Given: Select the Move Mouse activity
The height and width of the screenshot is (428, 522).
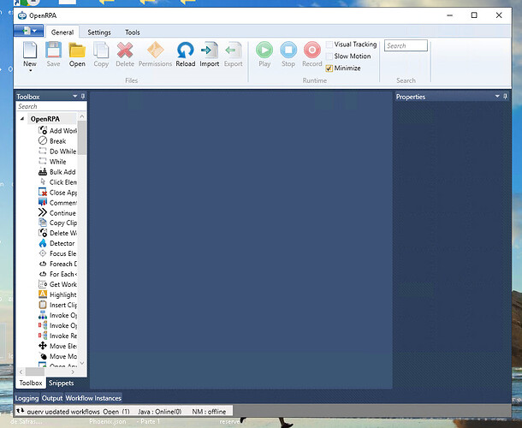Looking at the screenshot, I should pos(57,356).
